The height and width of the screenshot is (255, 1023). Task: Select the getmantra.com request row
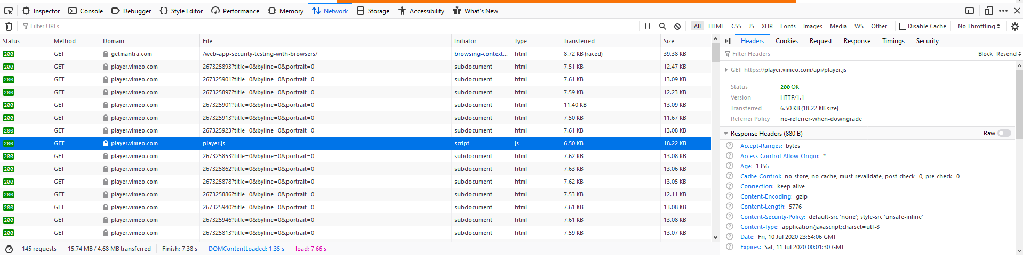(x=355, y=54)
